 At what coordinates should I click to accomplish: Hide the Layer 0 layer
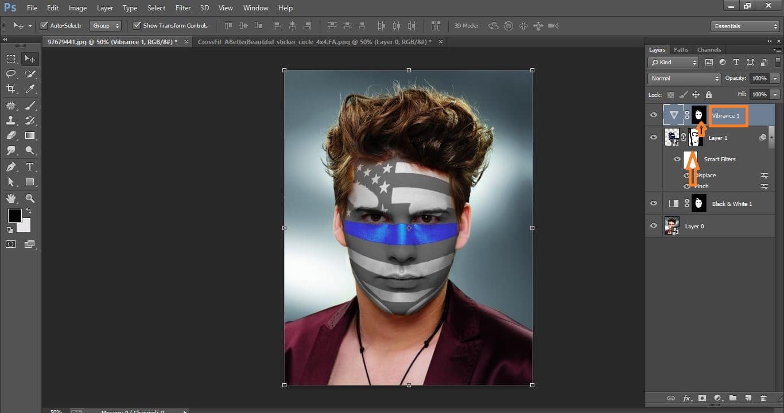(x=654, y=225)
